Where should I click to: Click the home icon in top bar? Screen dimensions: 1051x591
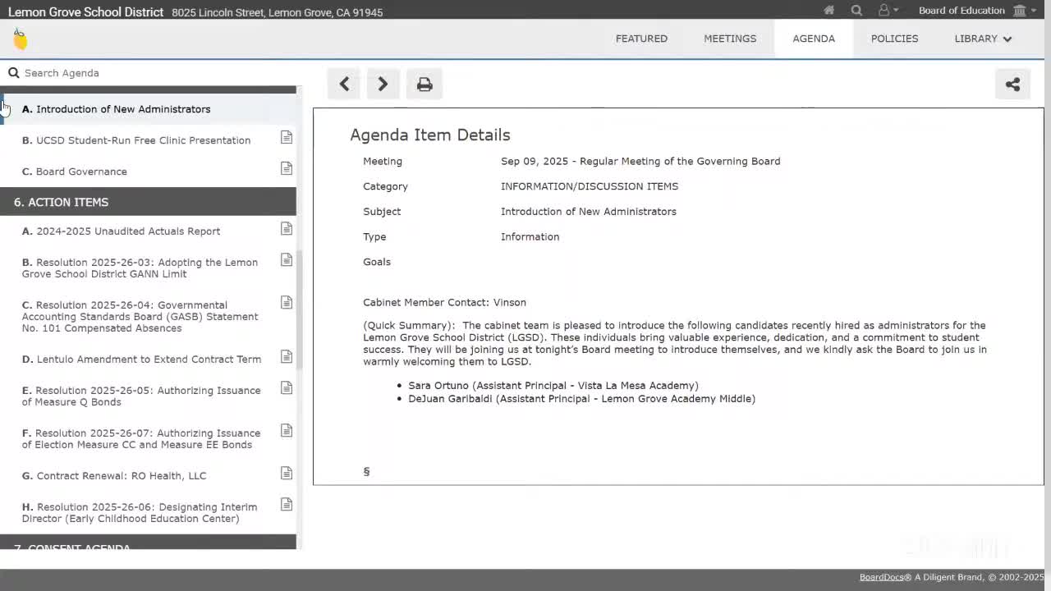point(829,11)
